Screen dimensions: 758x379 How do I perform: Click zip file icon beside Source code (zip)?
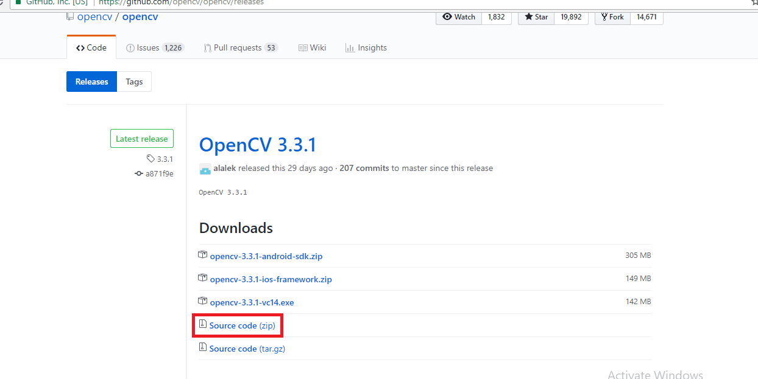coord(203,325)
